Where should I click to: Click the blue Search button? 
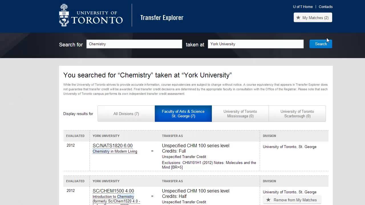coord(321,44)
